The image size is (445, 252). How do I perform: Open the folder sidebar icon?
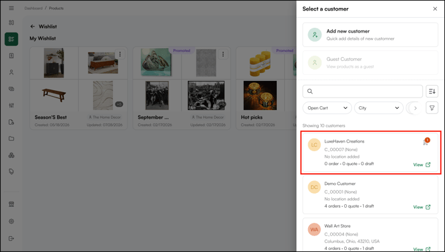coord(11,139)
